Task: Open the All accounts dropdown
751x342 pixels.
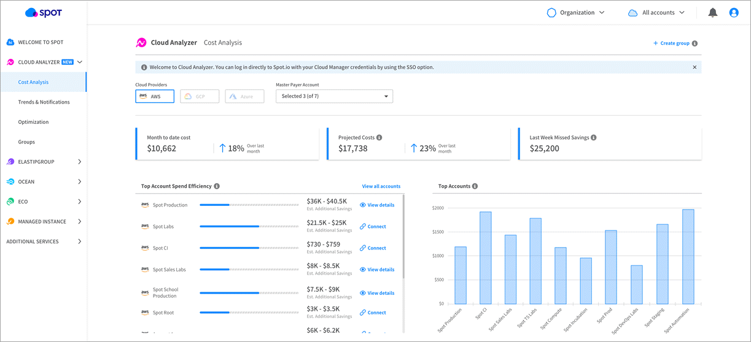Action: coord(656,12)
